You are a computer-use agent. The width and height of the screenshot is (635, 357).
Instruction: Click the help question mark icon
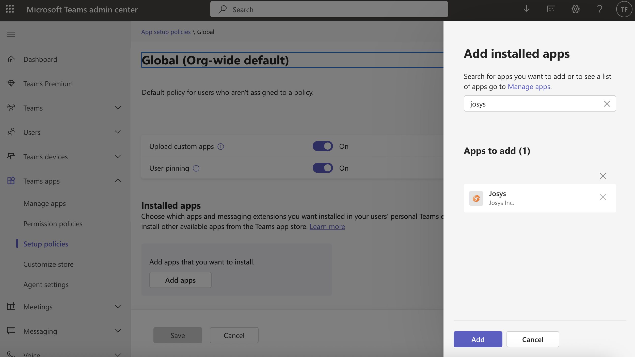pos(600,9)
